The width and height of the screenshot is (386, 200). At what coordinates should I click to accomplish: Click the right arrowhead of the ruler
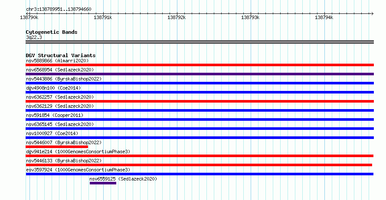tap(373, 14)
